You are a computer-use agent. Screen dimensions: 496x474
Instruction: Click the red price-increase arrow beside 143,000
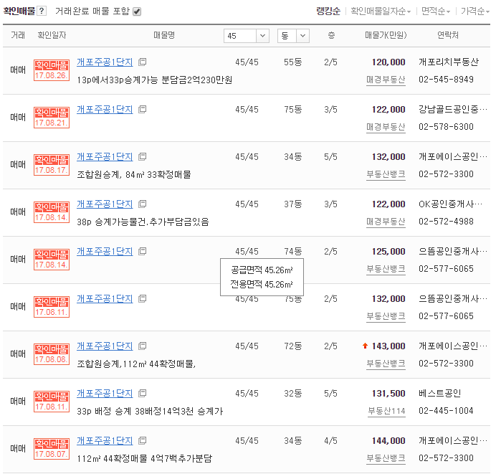[x=365, y=346]
